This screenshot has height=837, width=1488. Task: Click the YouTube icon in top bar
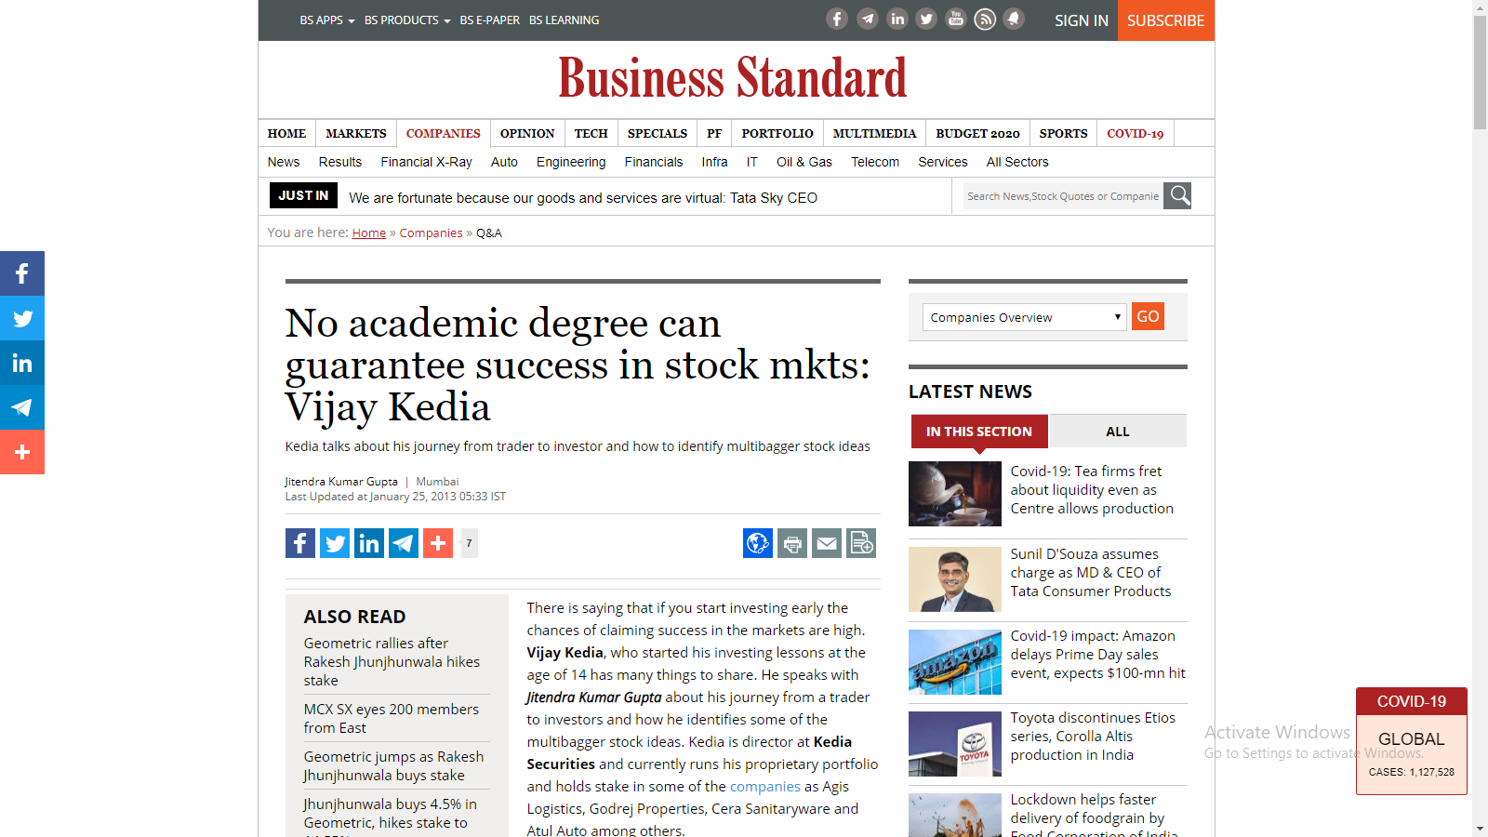click(x=955, y=19)
